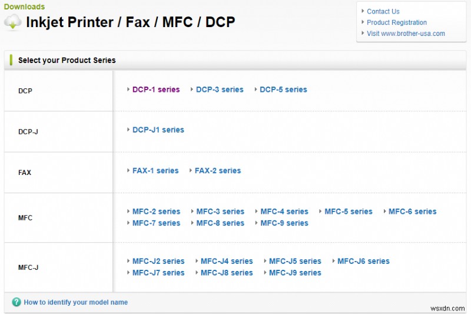471x314 pixels.
Task: Click the cloud download icon
Action: (13, 22)
